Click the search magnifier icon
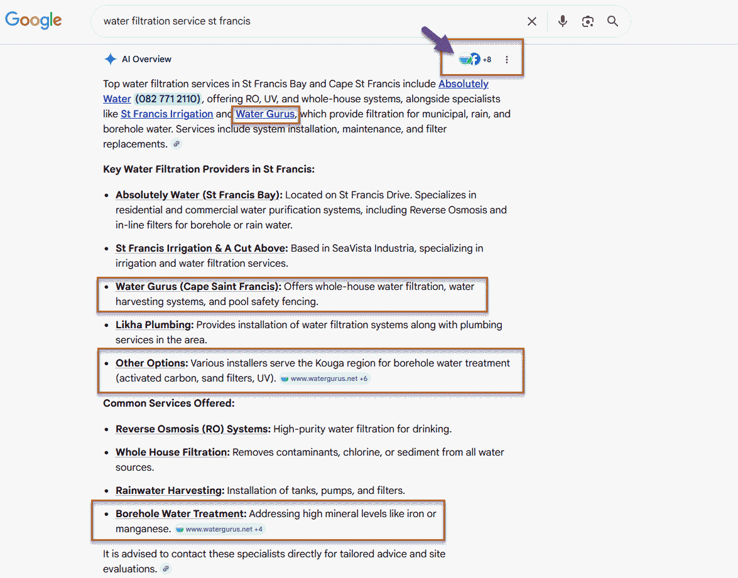Image resolution: width=738 pixels, height=578 pixels. pos(612,21)
